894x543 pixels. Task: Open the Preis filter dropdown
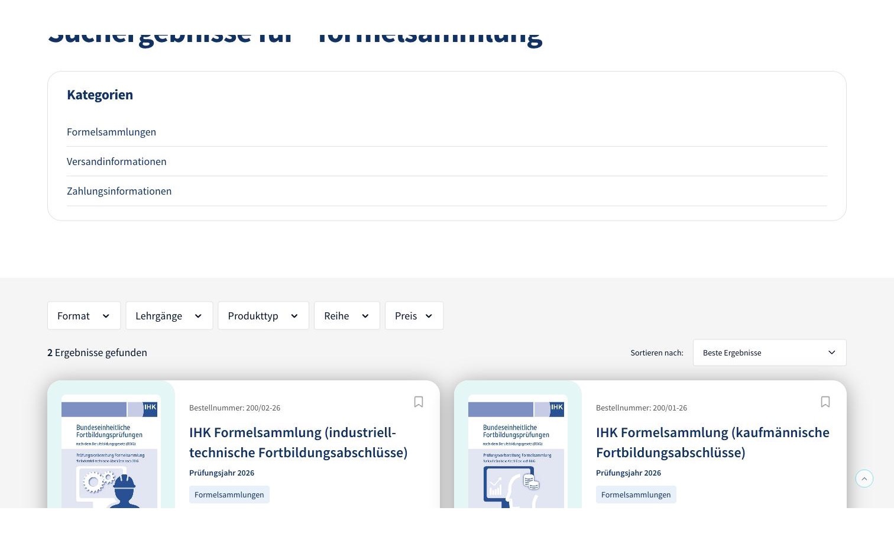414,316
